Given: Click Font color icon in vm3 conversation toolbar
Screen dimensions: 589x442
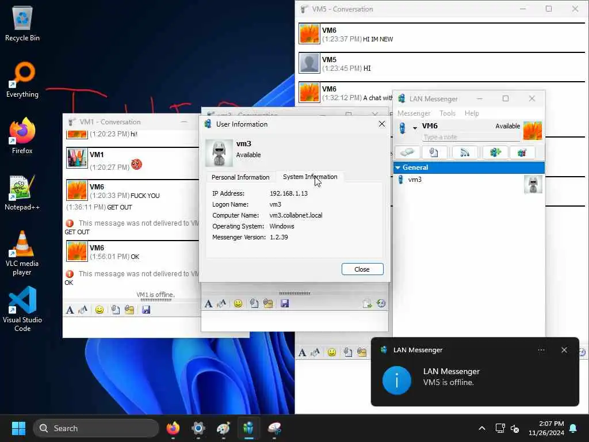Looking at the screenshot, I should [x=221, y=303].
